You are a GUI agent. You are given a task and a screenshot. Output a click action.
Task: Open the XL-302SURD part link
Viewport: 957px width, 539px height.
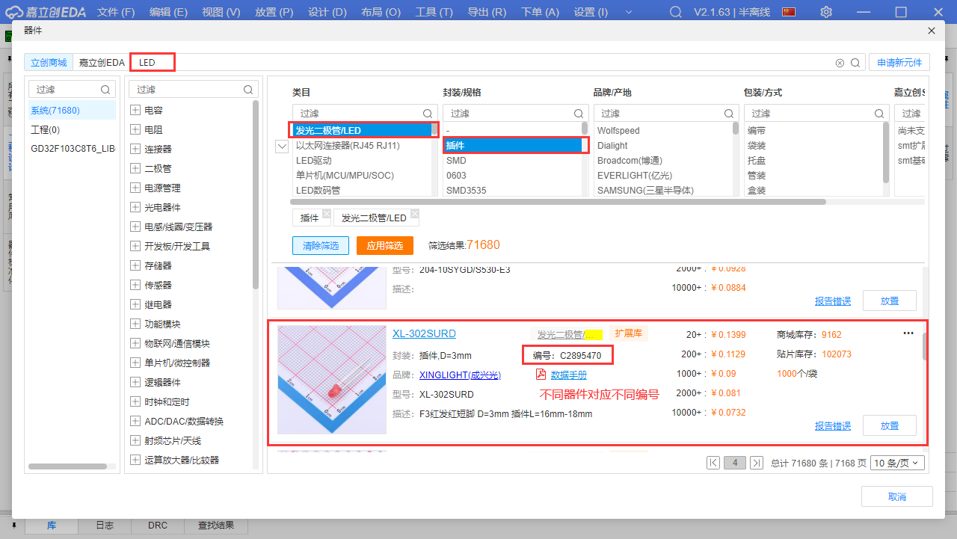click(x=424, y=333)
